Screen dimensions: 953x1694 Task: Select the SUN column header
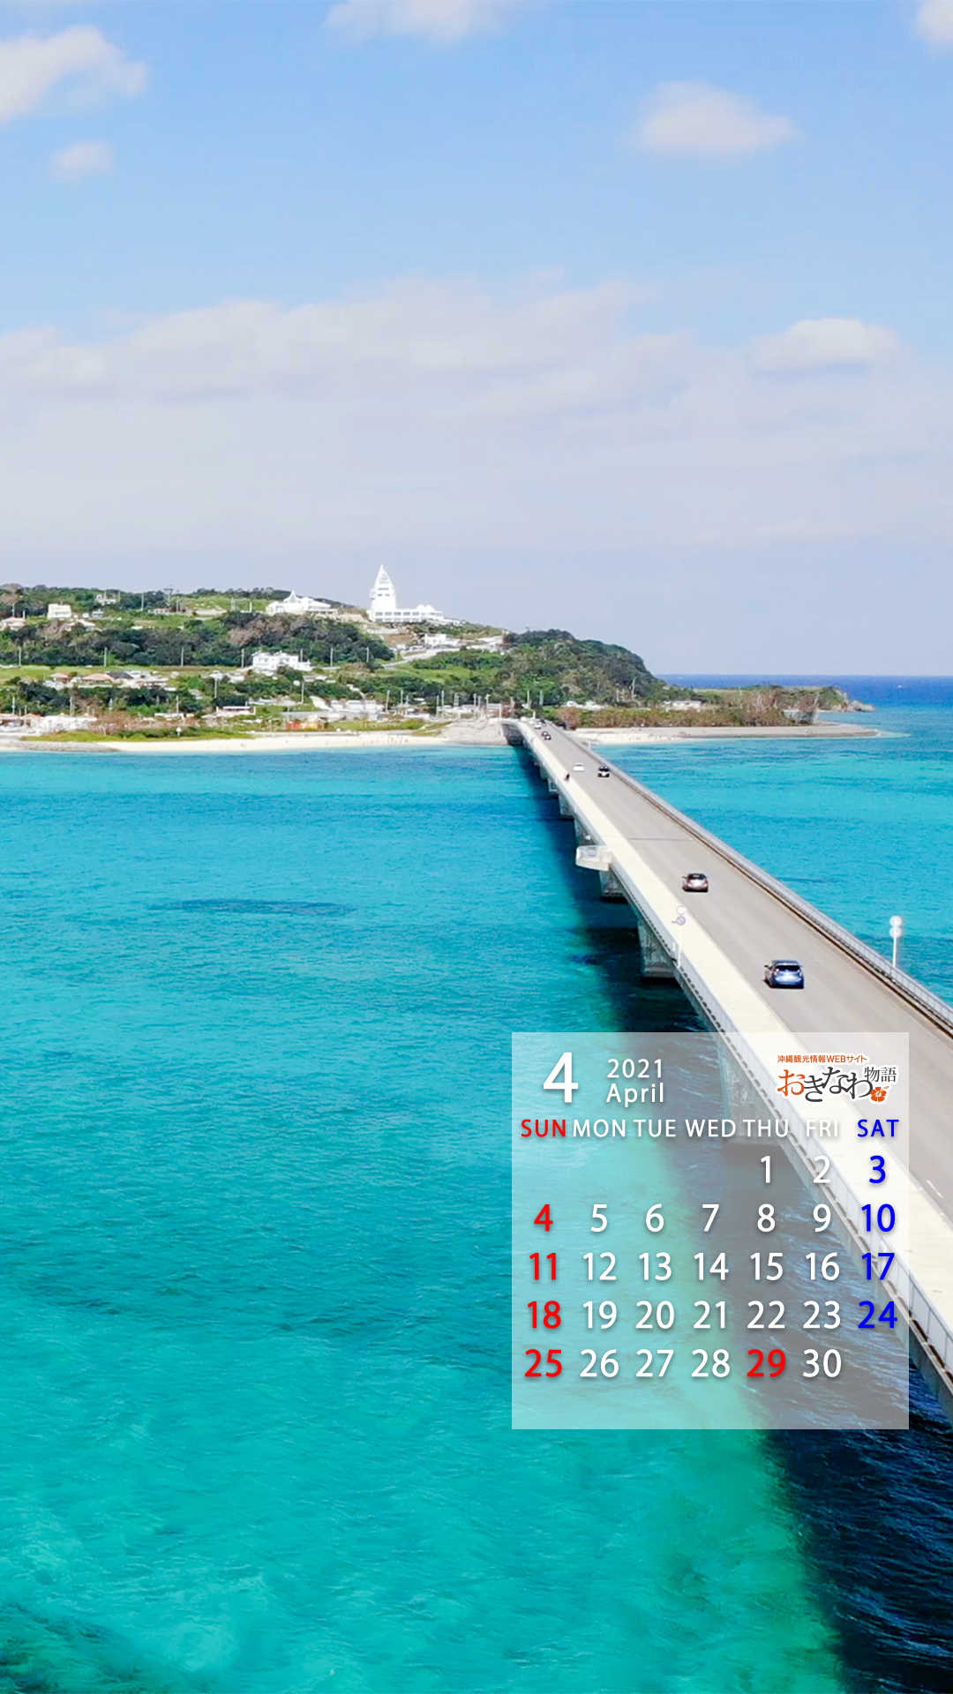(x=543, y=1128)
